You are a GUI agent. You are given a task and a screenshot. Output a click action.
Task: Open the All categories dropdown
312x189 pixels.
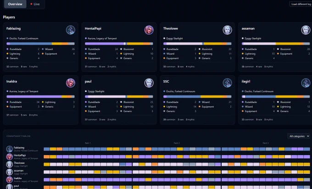tap(299, 136)
